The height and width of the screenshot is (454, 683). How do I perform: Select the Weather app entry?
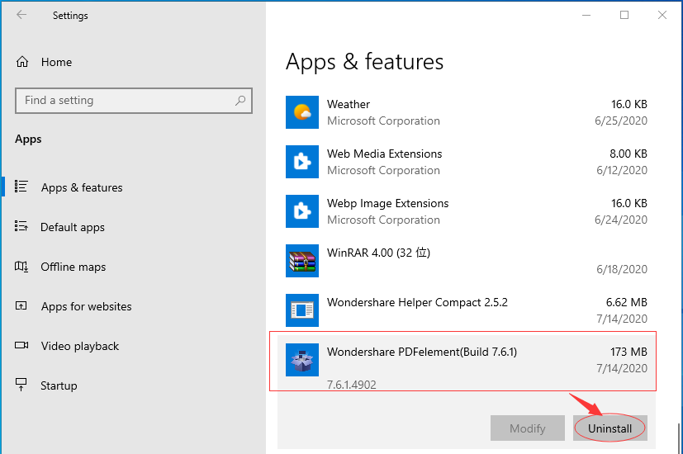(467, 112)
